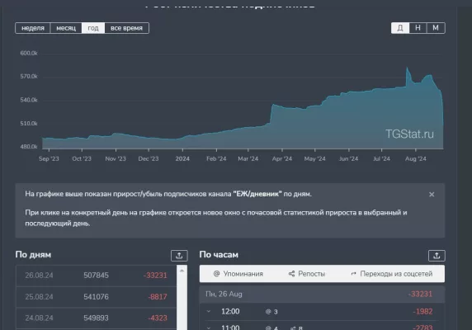The height and width of the screenshot is (330, 472).
Task: Export the По часам table
Action: (437, 256)
